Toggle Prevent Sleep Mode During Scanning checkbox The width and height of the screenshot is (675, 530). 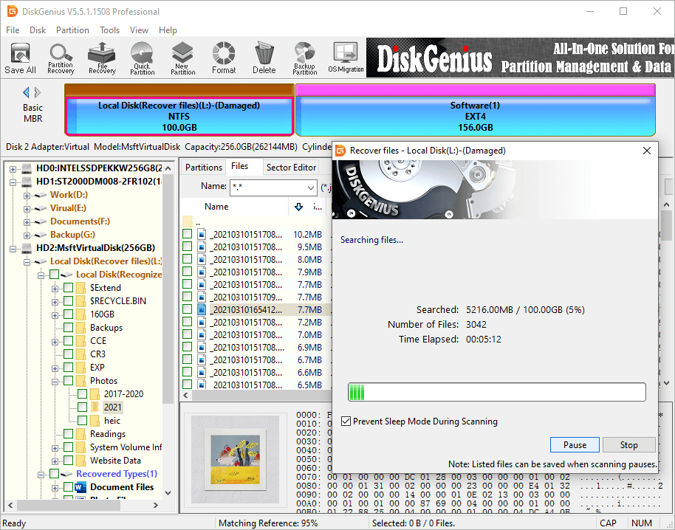346,421
